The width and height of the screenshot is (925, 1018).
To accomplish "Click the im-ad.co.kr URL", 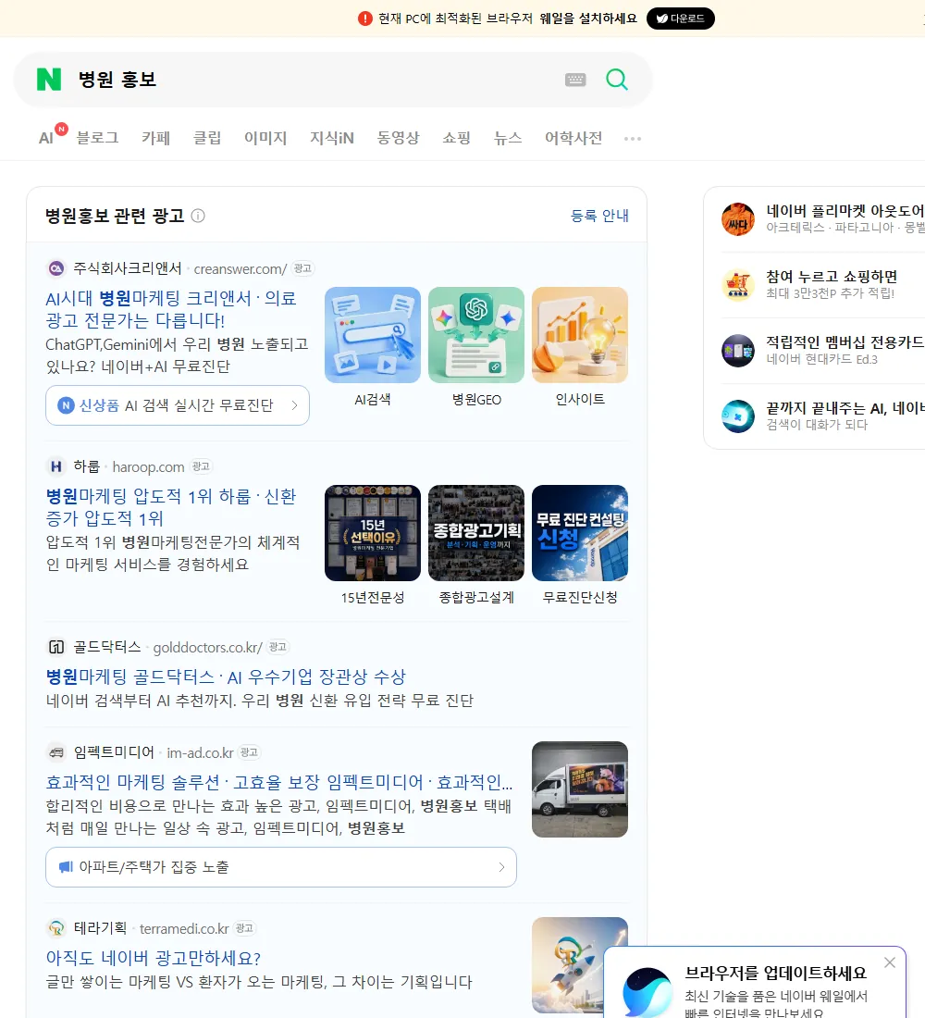I will pyautogui.click(x=200, y=753).
